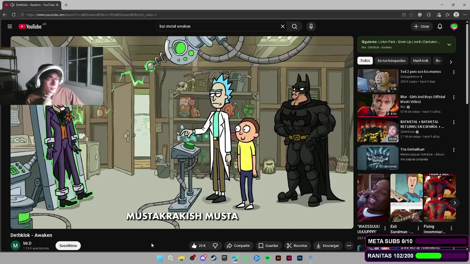The width and height of the screenshot is (470, 264).
Task: Open 'Ver playlist completa' link
Action: pyautogui.click(x=414, y=159)
